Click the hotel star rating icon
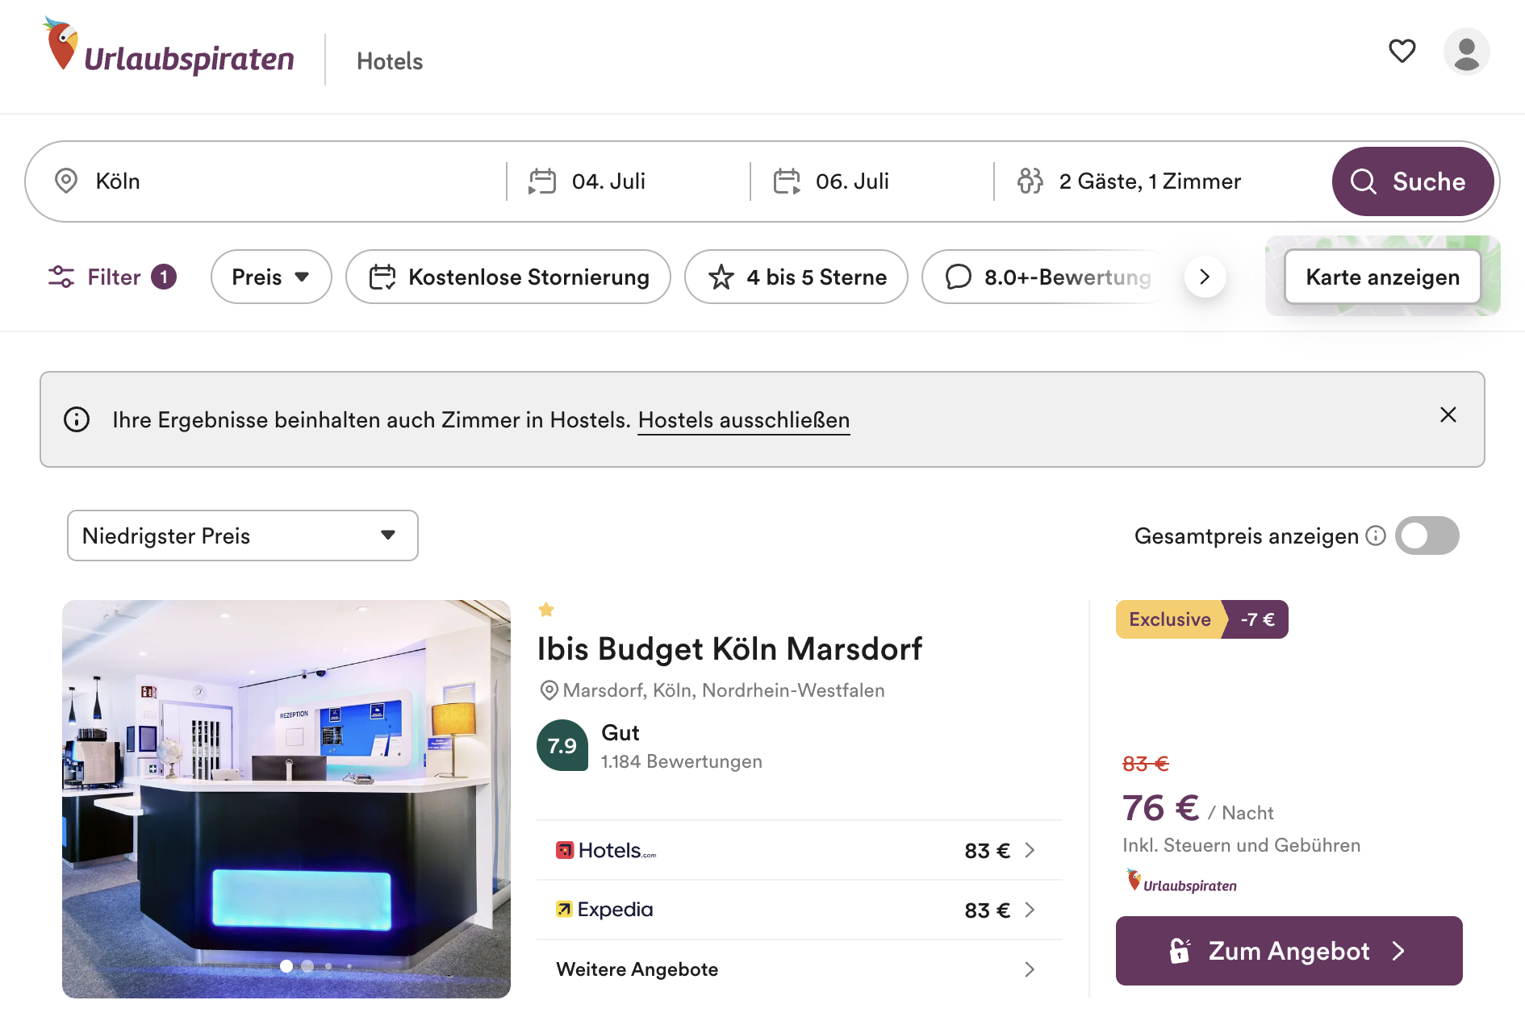Screen dimensions: 1525x1021 point(546,610)
